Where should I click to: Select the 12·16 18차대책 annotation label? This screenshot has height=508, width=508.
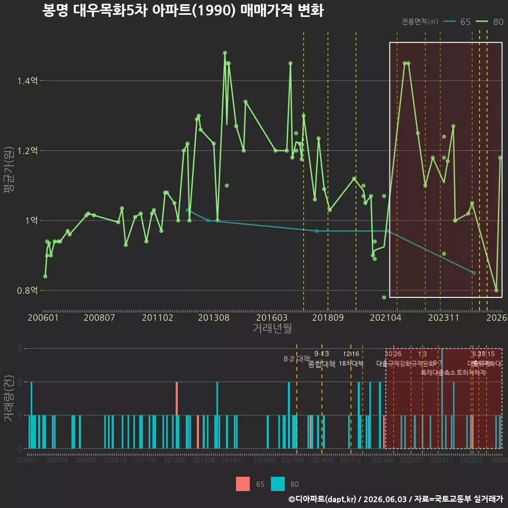pyautogui.click(x=351, y=359)
